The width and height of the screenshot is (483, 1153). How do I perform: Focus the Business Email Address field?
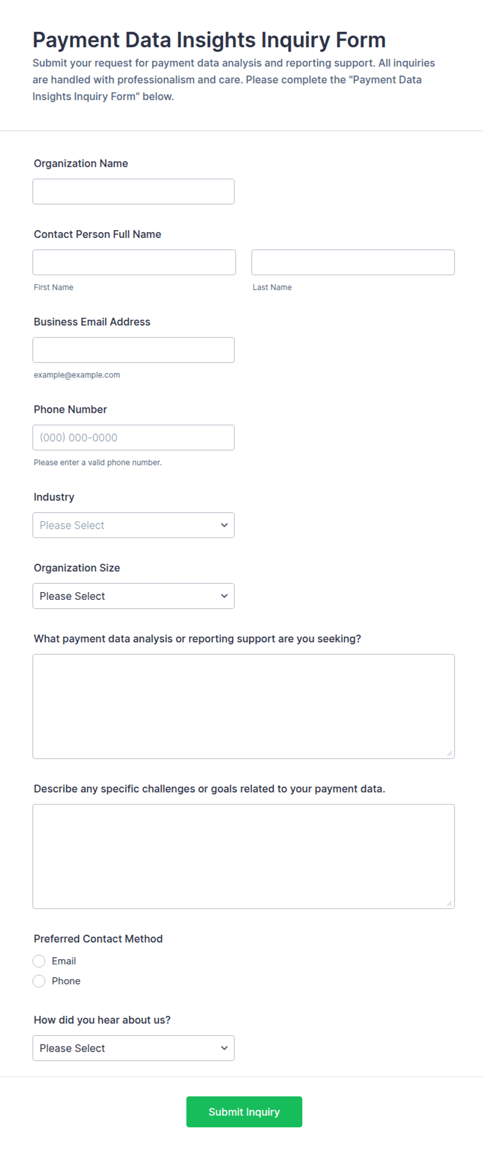tap(133, 350)
